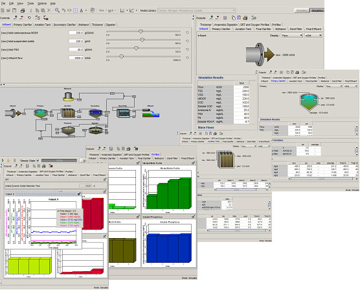Click the multi-colored graph icon in toolbar
The image size is (360, 290).
click(x=122, y=10)
